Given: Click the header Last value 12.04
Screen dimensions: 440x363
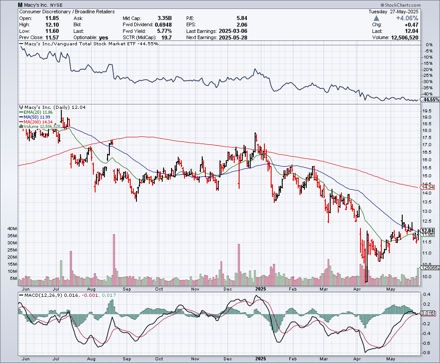Looking at the screenshot, I should pyautogui.click(x=412, y=31).
